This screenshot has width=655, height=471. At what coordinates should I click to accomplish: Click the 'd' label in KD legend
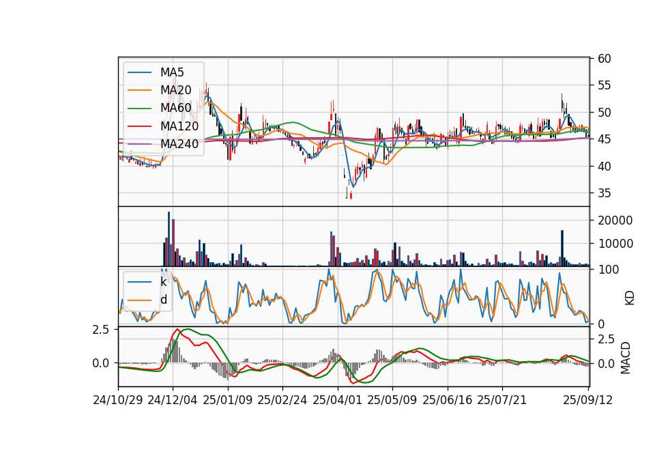click(x=163, y=300)
